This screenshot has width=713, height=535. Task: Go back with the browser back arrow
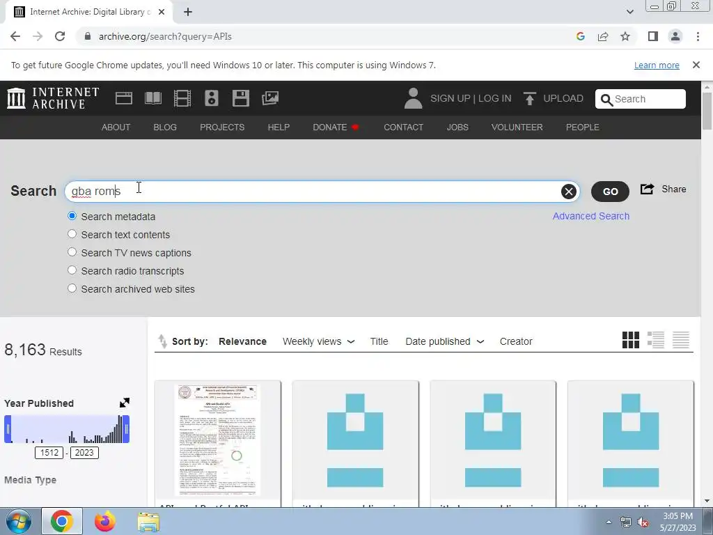click(x=15, y=36)
